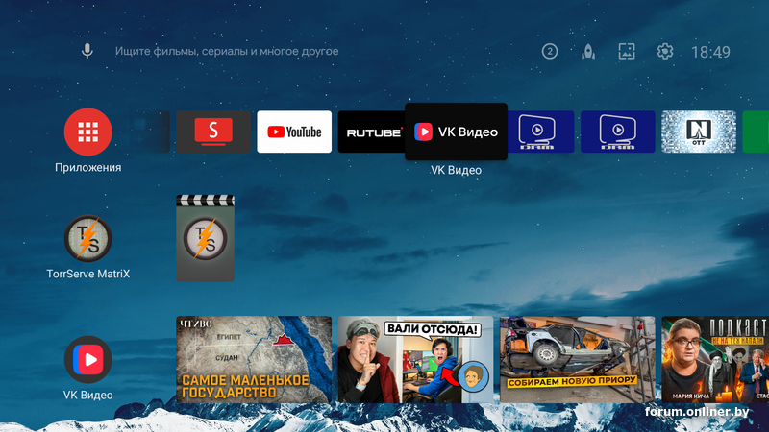Launch the RUTUBE app tile
This screenshot has height=432, width=769.
tap(372, 132)
